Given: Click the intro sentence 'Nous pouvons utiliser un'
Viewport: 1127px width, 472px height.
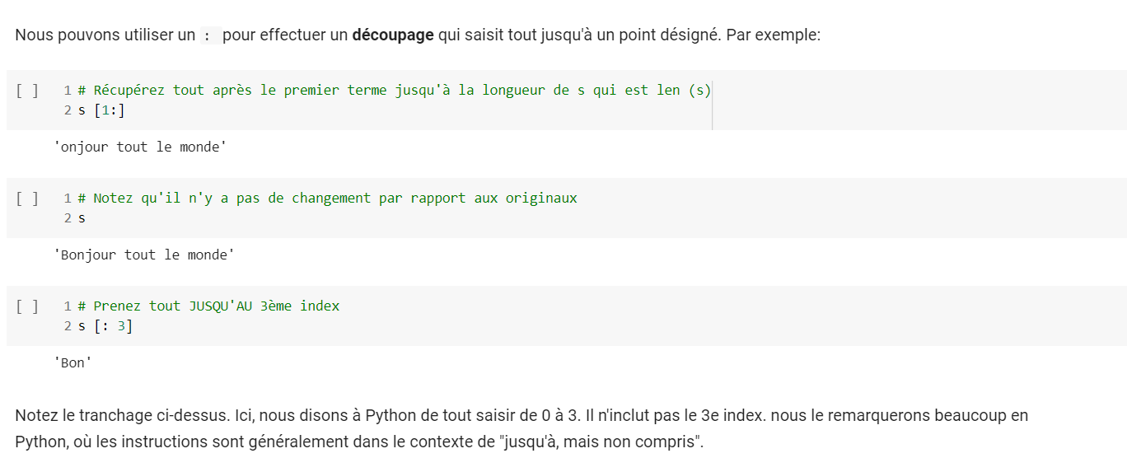Looking at the screenshot, I should click(x=105, y=36).
